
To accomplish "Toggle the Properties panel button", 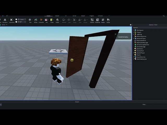I will [98, 21].
